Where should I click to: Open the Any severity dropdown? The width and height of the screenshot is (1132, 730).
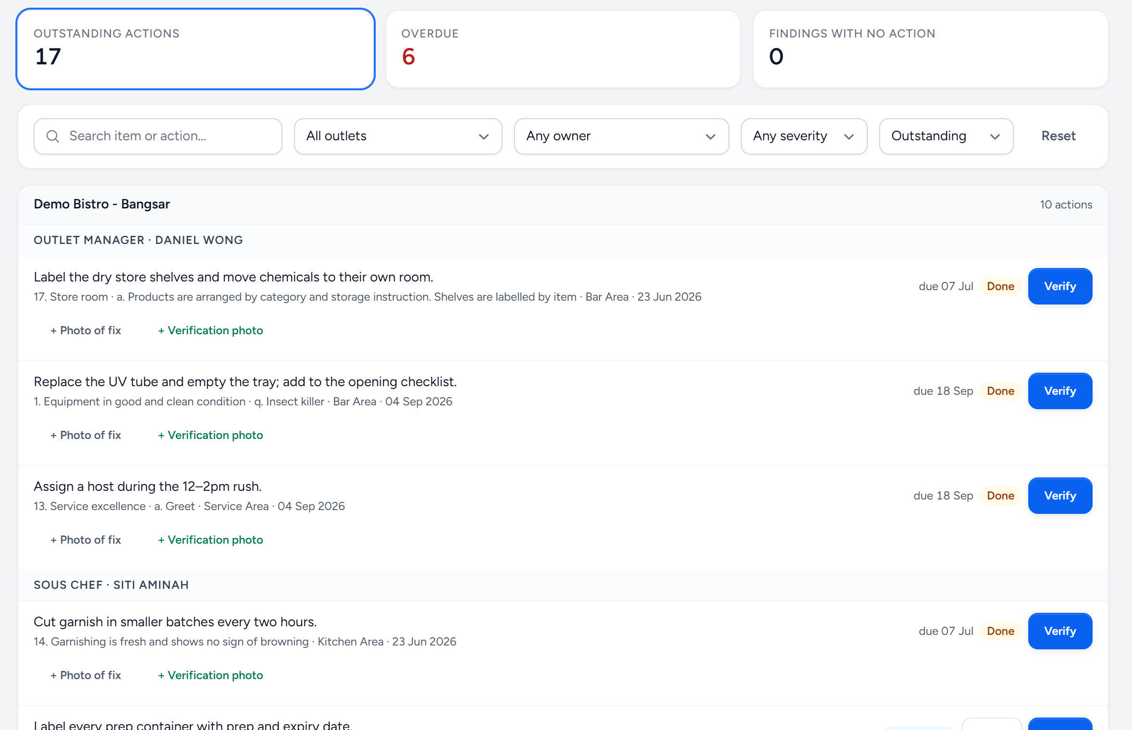click(804, 136)
